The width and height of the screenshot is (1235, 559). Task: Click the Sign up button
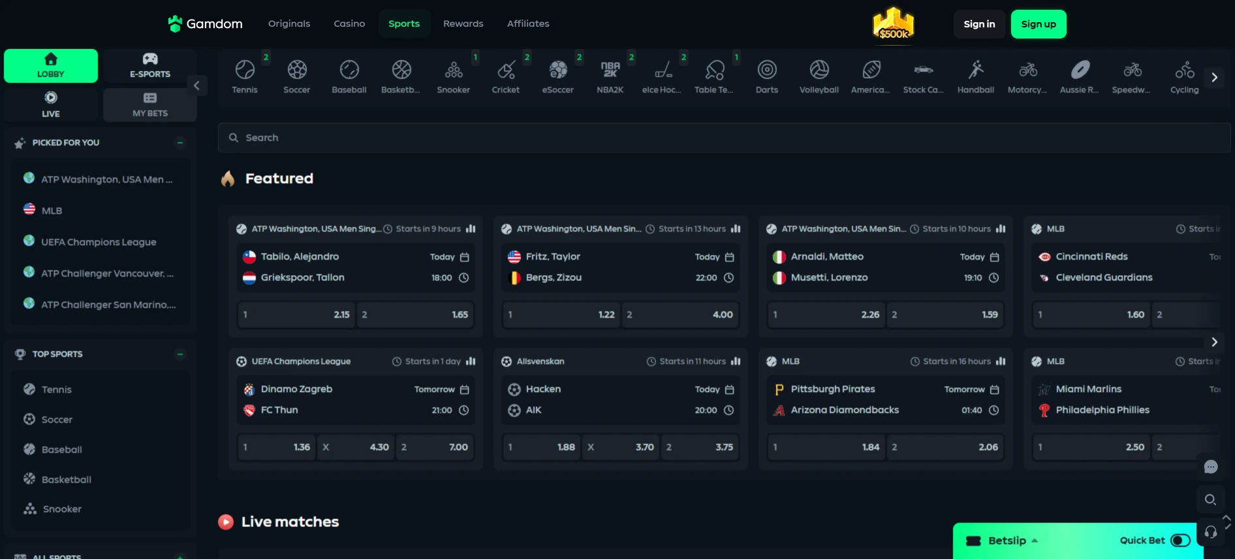[1039, 24]
